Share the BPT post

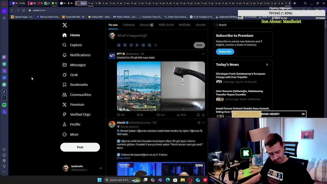(x=203, y=115)
